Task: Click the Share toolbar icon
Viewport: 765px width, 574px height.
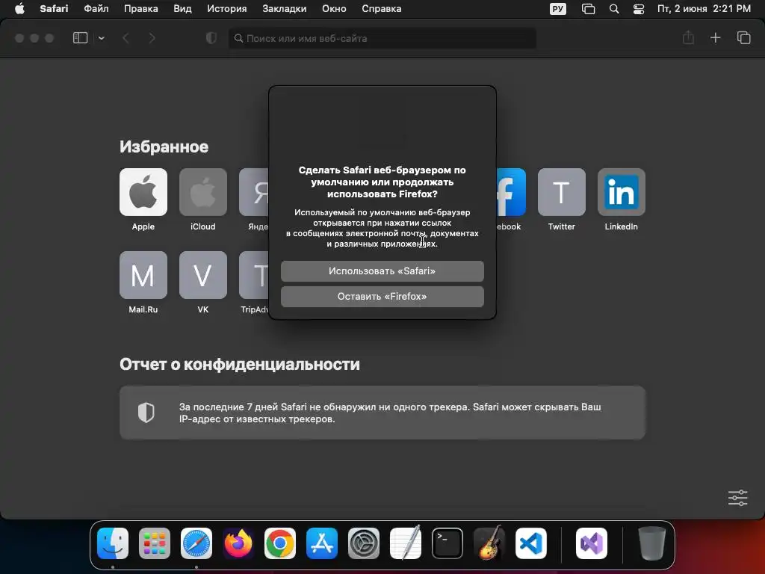Action: (x=688, y=37)
